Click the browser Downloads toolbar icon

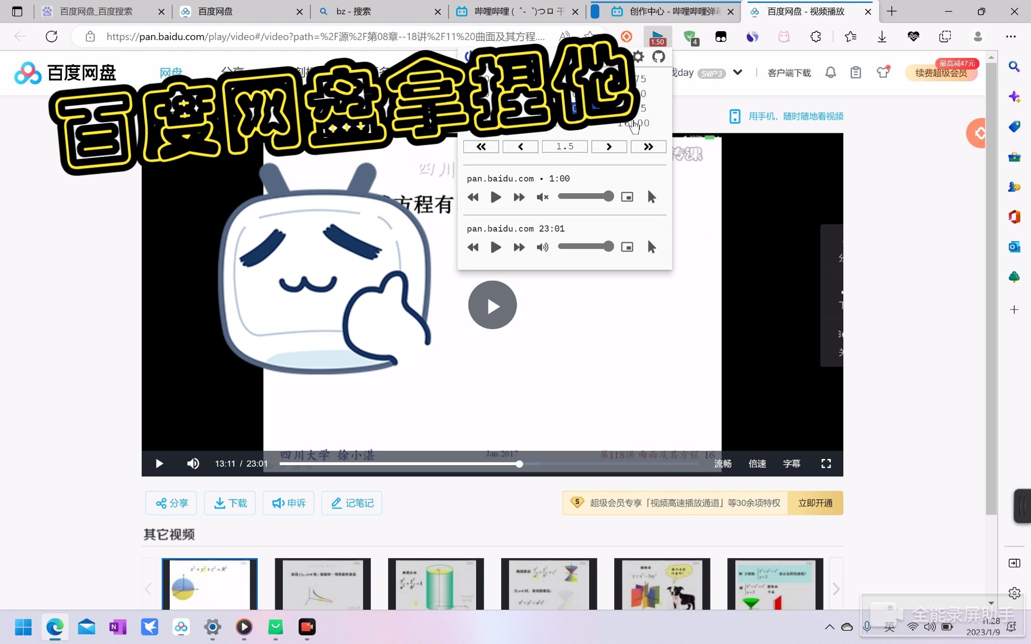coord(882,37)
